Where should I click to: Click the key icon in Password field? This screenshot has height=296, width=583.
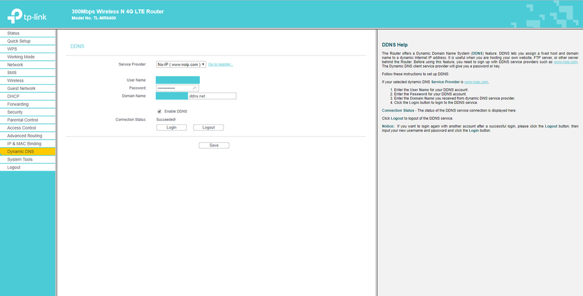(x=195, y=88)
